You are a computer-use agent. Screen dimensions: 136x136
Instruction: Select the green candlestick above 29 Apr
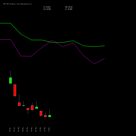pyautogui.click(x=11, y=81)
